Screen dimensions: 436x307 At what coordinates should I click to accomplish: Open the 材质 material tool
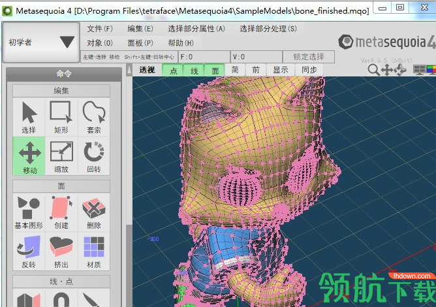pos(94,251)
